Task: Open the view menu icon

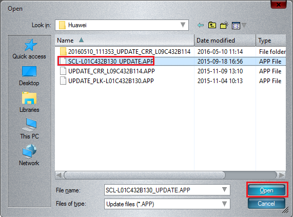Action: pos(239,26)
